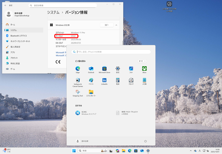The image size is (222, 154).
Task: Open Microsoft Store from the taskbar
Action: (136, 151)
